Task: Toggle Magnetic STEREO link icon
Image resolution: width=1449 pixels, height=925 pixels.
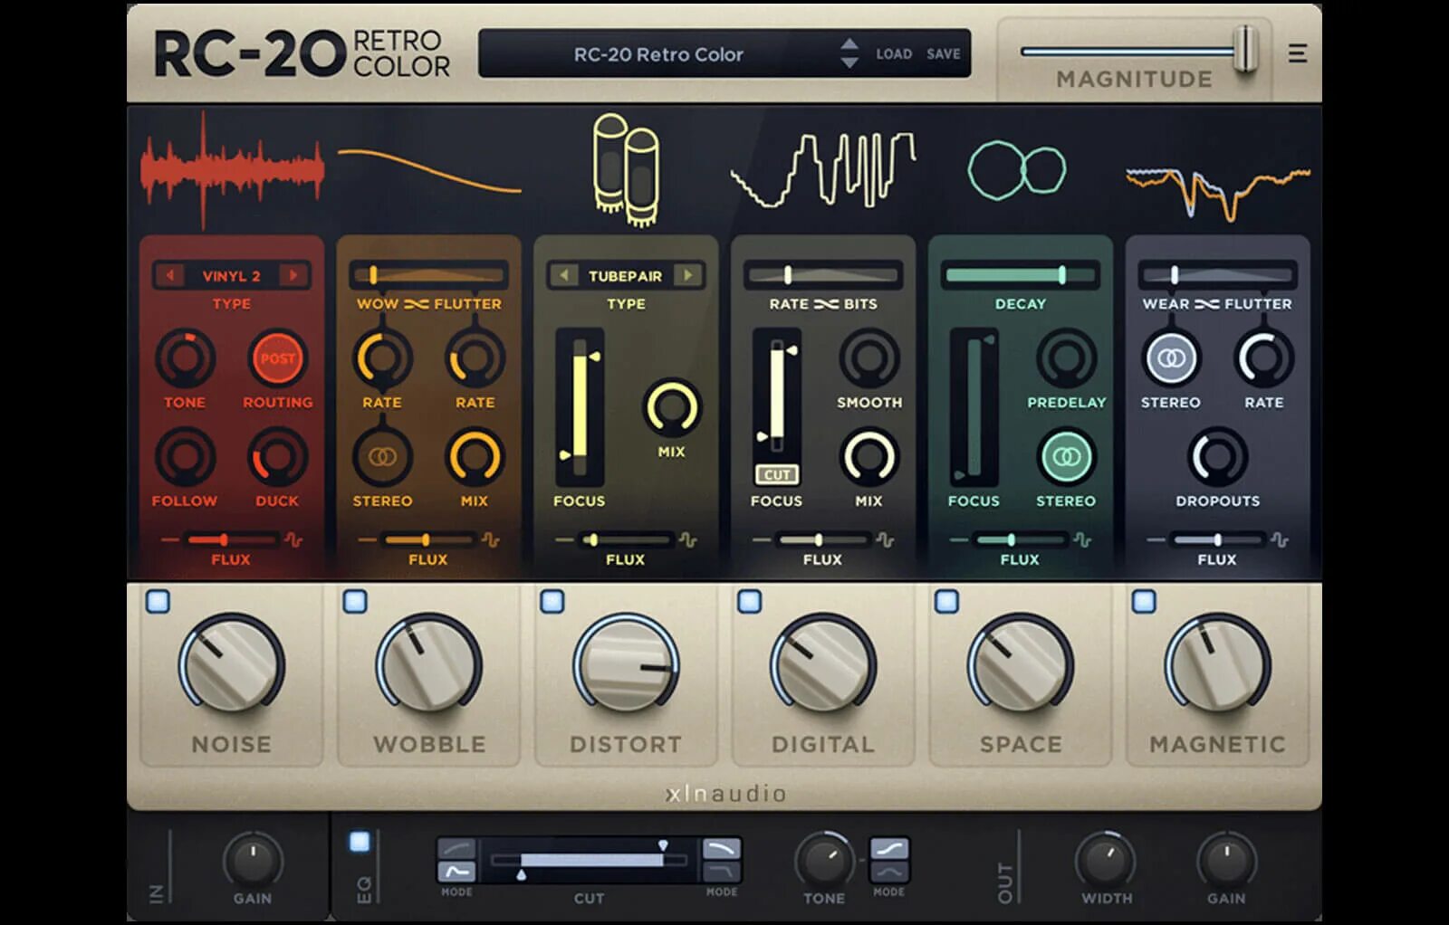Action: click(x=1171, y=358)
